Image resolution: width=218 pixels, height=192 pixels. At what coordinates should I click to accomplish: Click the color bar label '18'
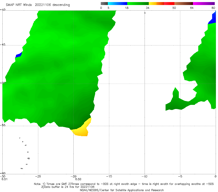127,8
